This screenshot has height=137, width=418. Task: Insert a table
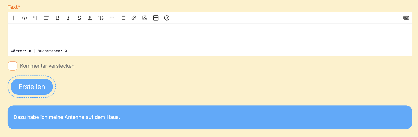pyautogui.click(x=156, y=18)
